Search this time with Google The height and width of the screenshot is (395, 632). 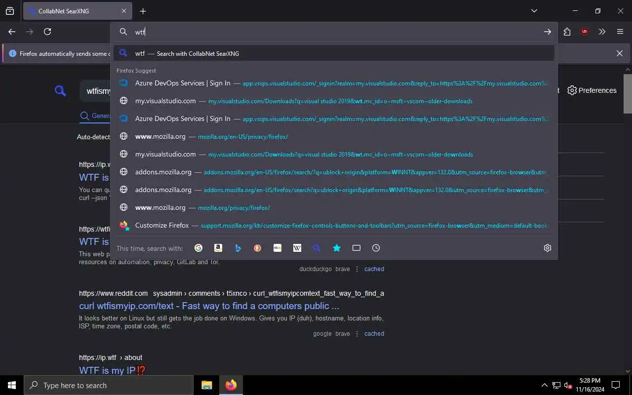(x=198, y=248)
